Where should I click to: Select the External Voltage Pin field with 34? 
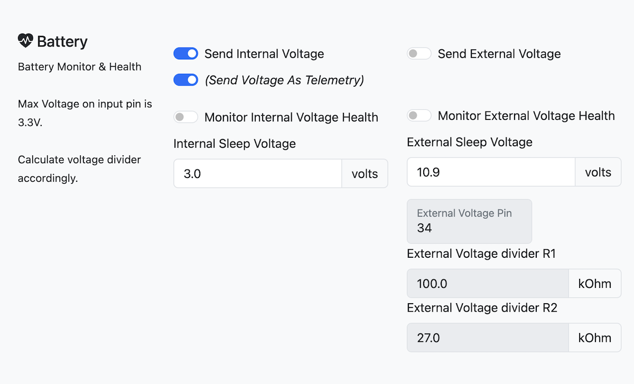469,221
